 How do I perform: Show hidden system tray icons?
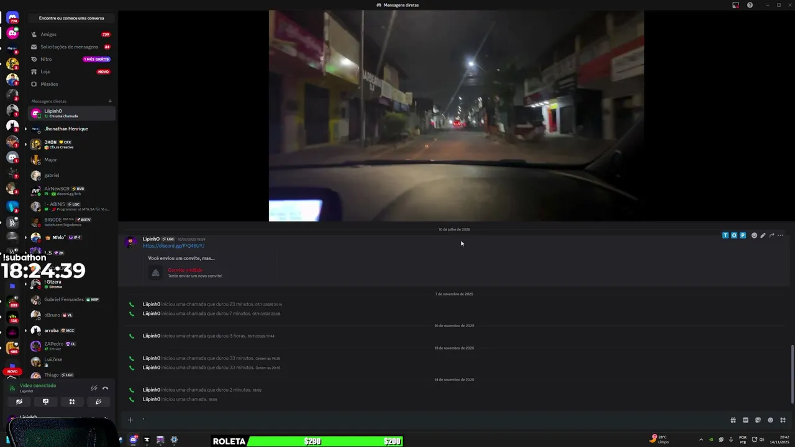(701, 440)
